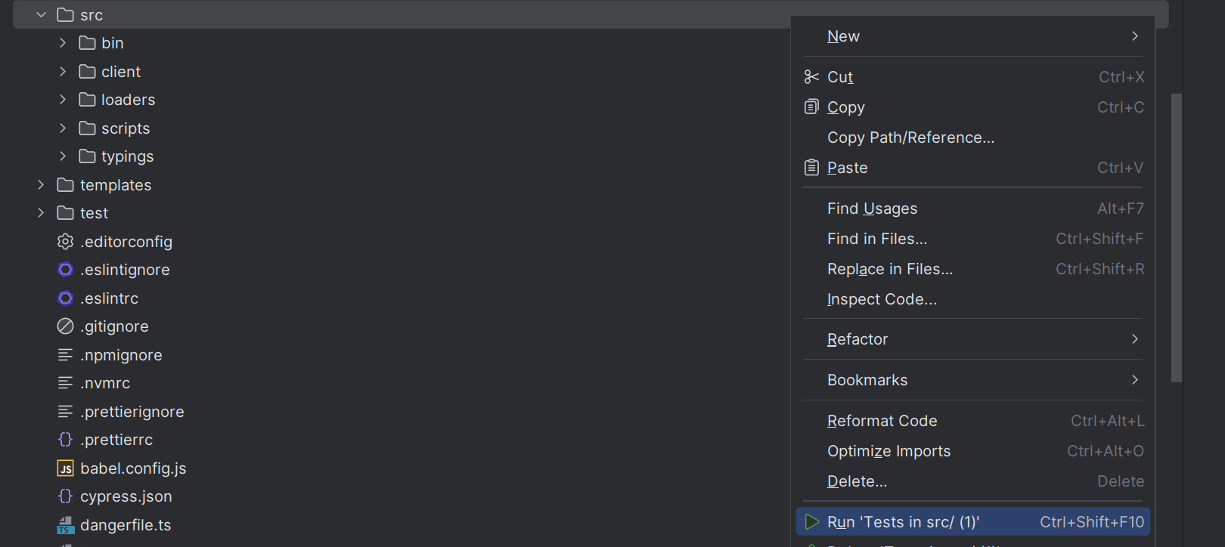The width and height of the screenshot is (1225, 547).
Task: Click the gear icon beside .editorconfig
Action: 66,241
